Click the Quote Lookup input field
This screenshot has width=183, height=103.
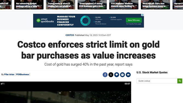[x=157, y=81]
